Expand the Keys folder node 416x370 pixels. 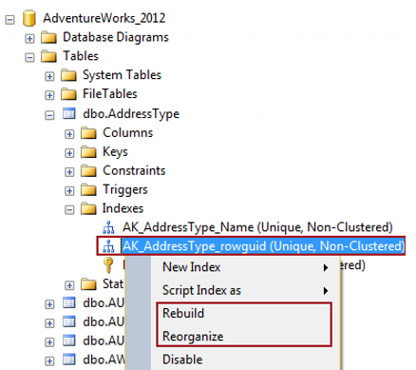(x=69, y=153)
